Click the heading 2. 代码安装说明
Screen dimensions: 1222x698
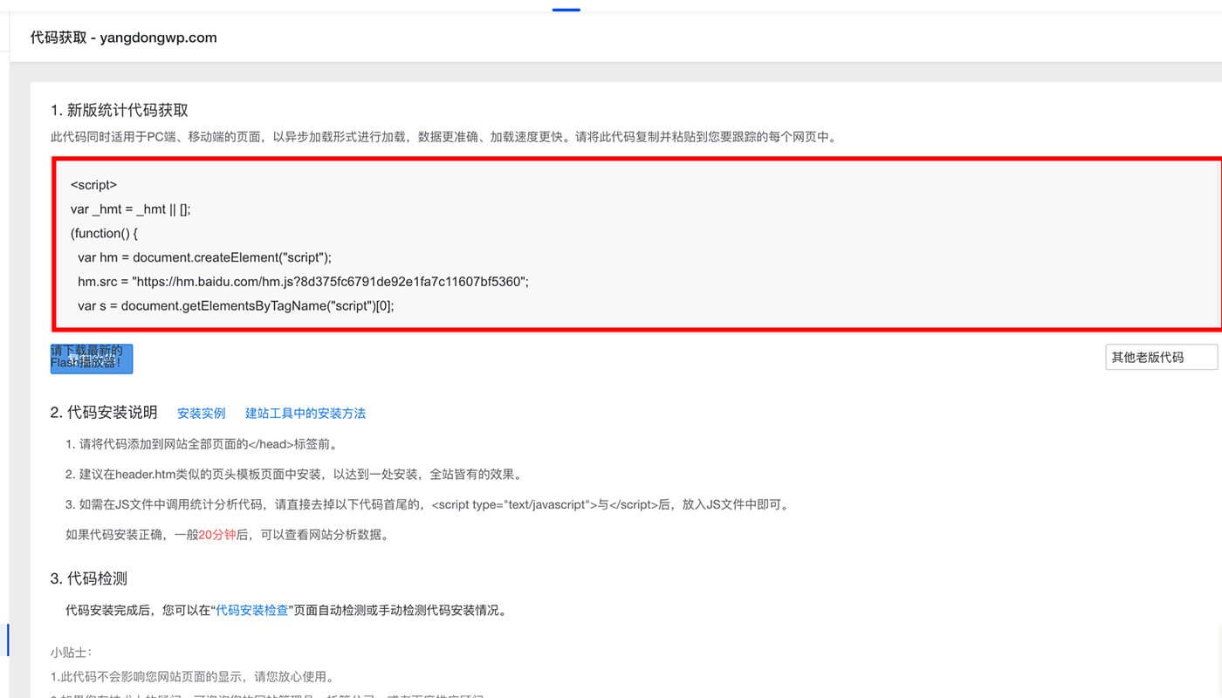coord(104,413)
